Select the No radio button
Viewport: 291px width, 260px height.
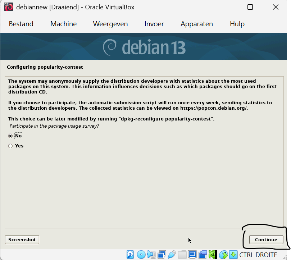(x=10, y=136)
